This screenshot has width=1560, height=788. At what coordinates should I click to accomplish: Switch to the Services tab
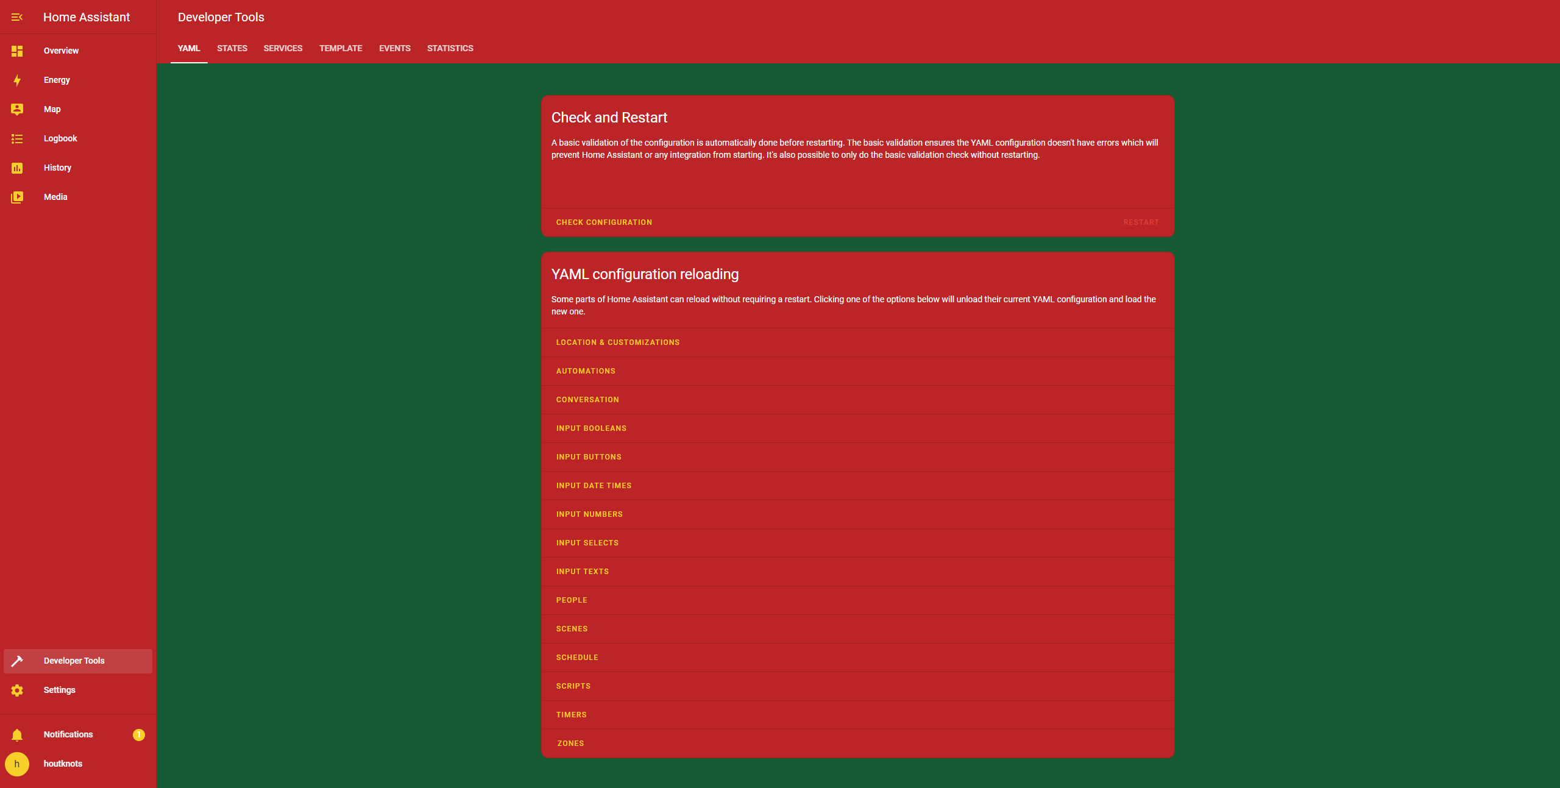pos(283,49)
